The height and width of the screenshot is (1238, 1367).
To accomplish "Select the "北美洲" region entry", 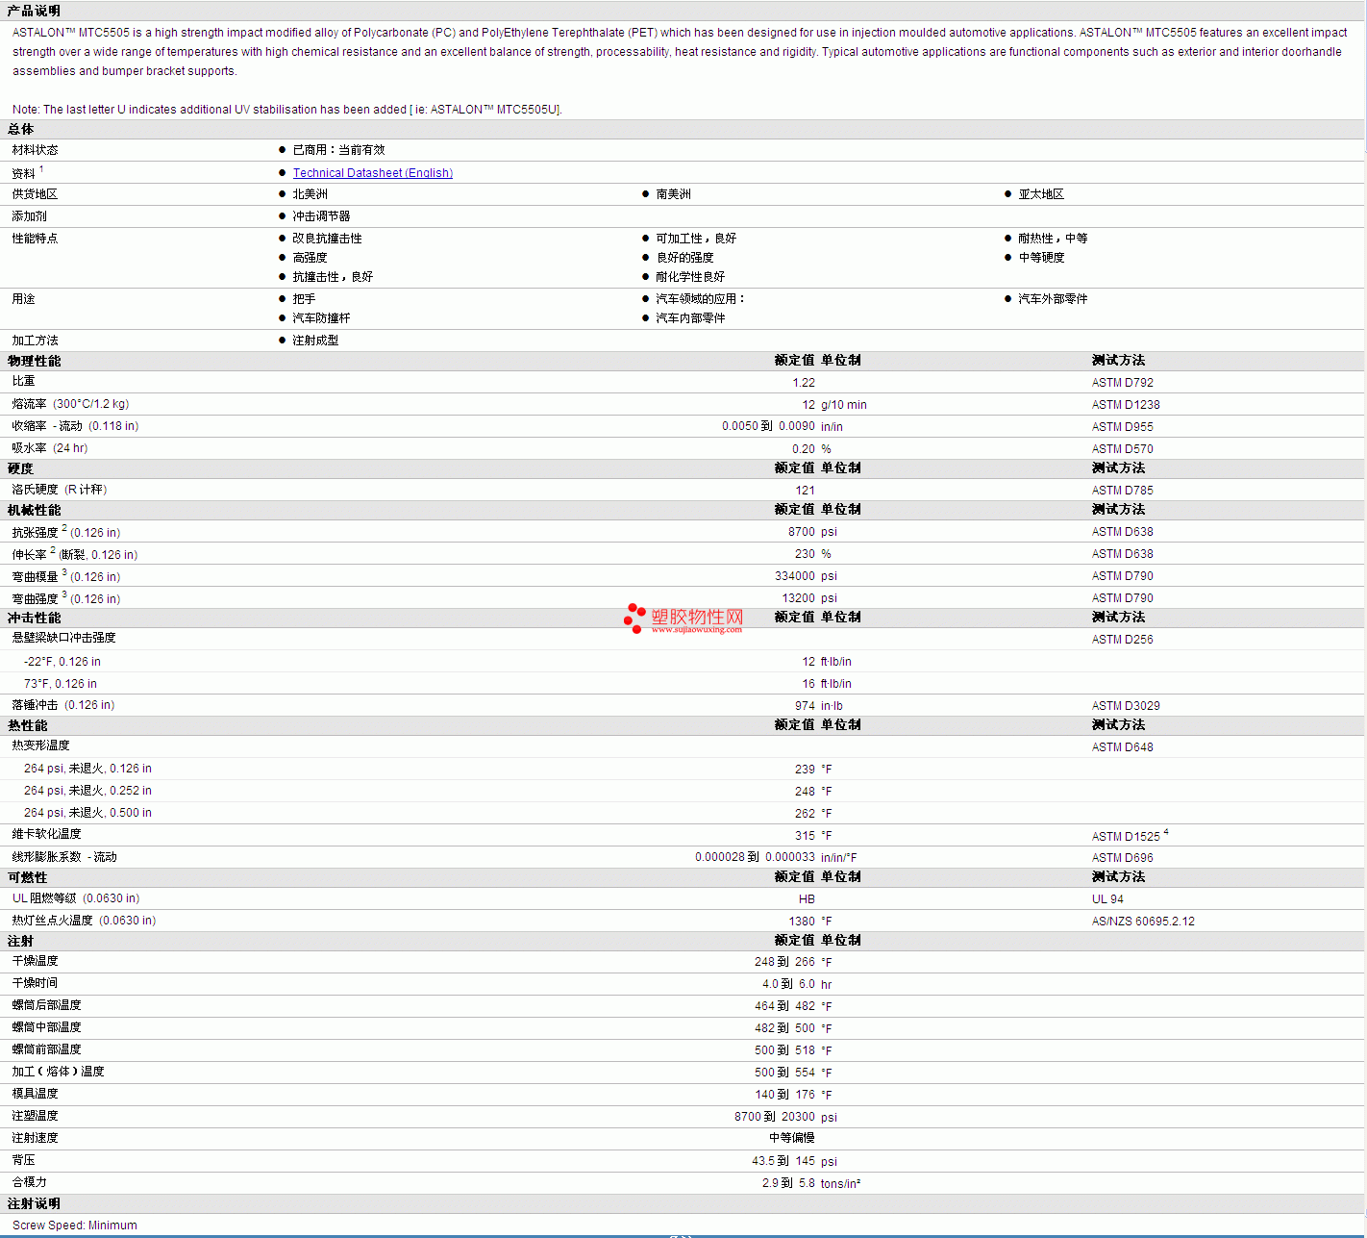I will point(310,194).
